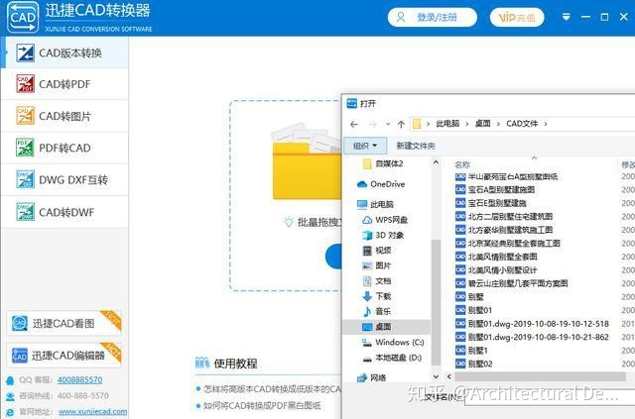The image size is (635, 419).
Task: Go forward in the open dialog
Action: tap(373, 124)
